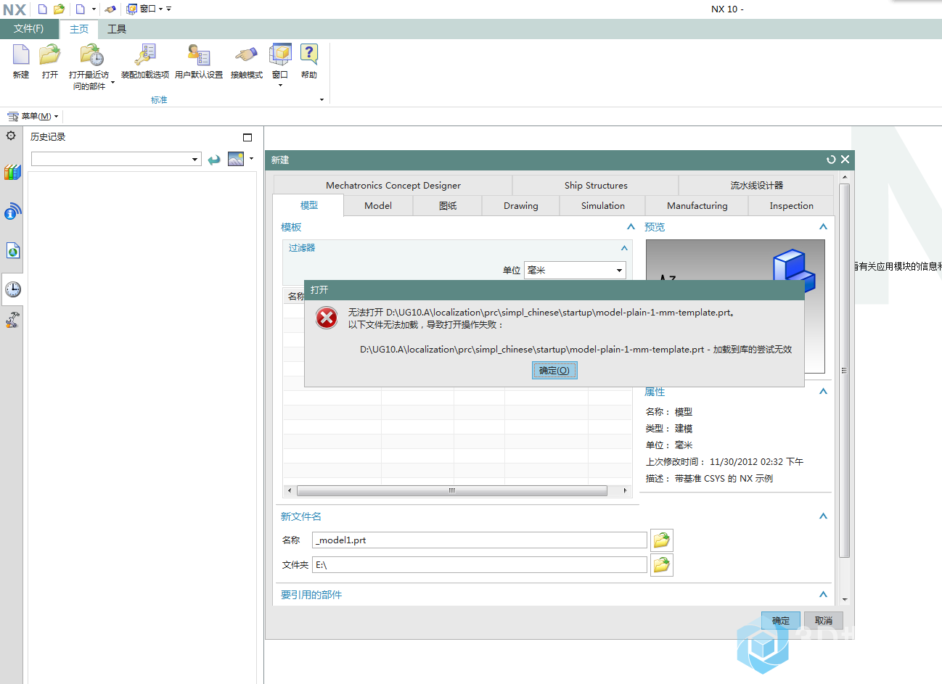Open the resource bar settings gear
Image resolution: width=942 pixels, height=684 pixels.
(11, 136)
